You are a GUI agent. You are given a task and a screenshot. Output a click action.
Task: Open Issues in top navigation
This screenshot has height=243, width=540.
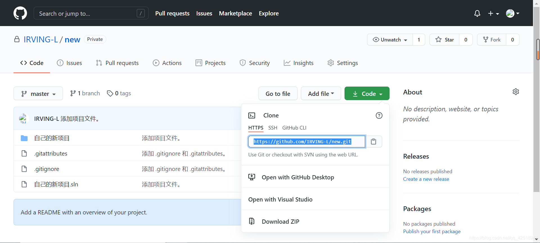tap(204, 13)
